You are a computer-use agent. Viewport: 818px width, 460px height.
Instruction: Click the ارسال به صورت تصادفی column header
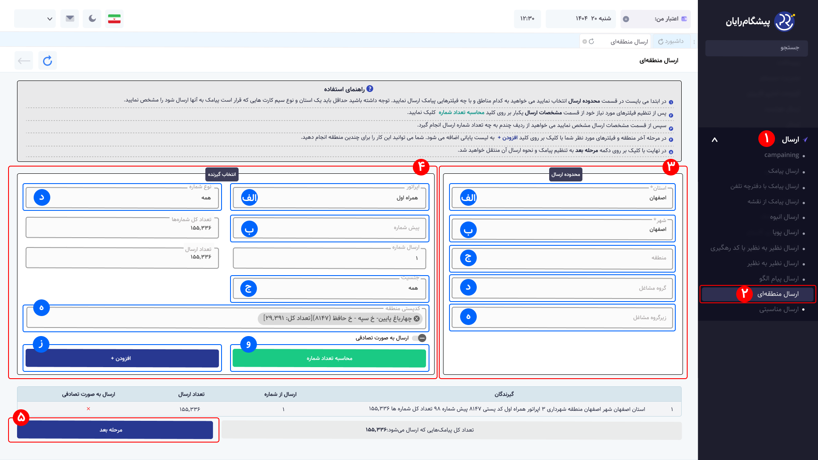pyautogui.click(x=89, y=394)
